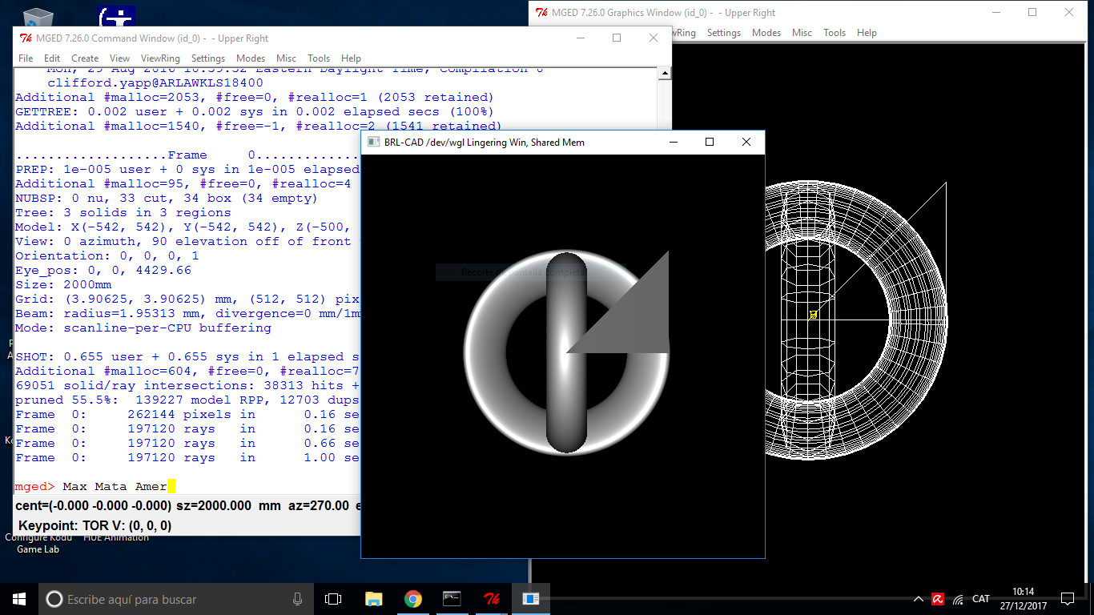Click 'clifford.yapp@ARLAWKLS18400' text line
This screenshot has height=615, width=1094.
point(155,82)
